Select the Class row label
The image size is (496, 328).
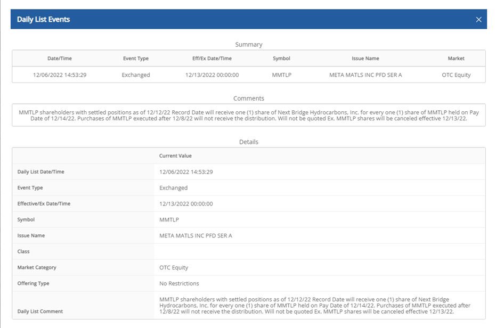click(23, 251)
